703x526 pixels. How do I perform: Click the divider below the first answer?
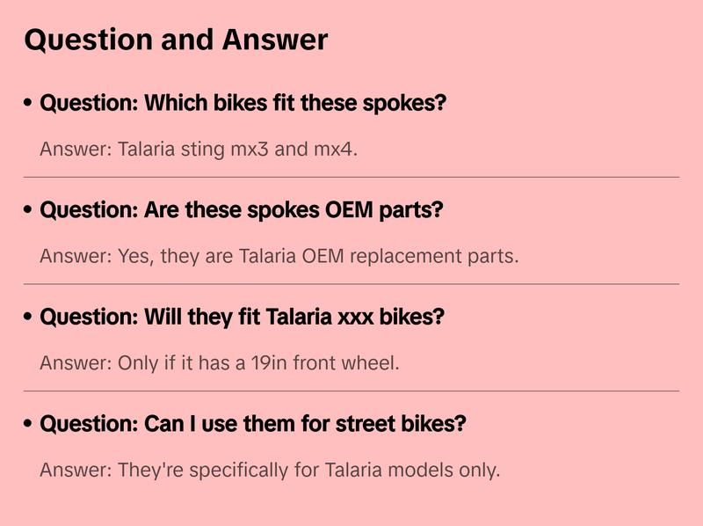(351, 177)
